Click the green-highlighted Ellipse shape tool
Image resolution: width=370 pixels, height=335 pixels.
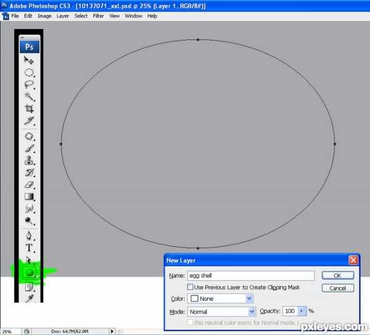(x=29, y=271)
